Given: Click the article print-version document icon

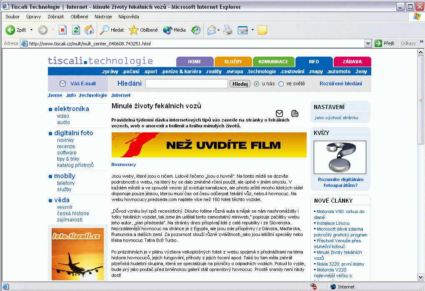Looking at the screenshot, I should point(295,113).
